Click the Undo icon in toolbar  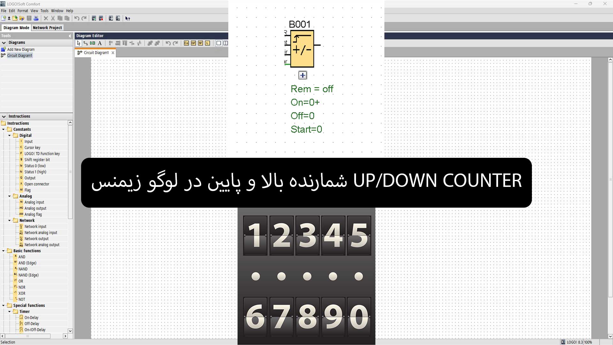point(77,18)
